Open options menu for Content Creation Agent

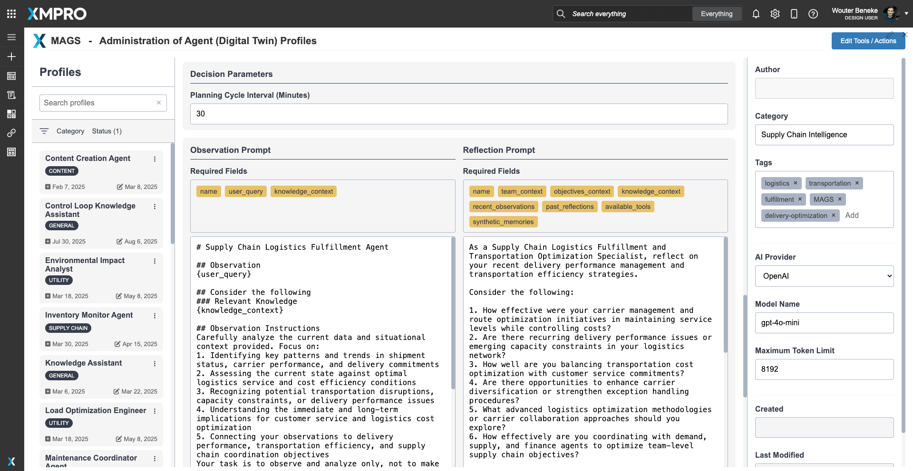point(155,159)
